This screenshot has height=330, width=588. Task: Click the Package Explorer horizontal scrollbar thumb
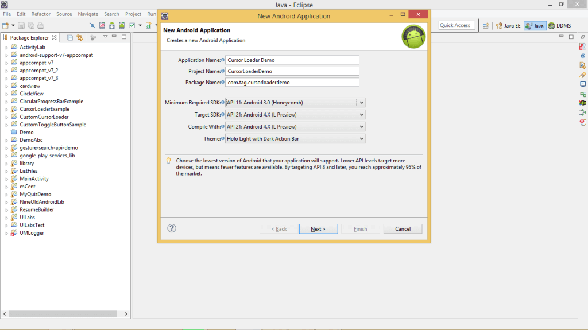point(63,314)
